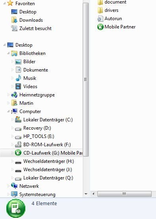The height and width of the screenshot is (219, 156).
Task: Select the Musik library note icon
Action: tap(18, 78)
